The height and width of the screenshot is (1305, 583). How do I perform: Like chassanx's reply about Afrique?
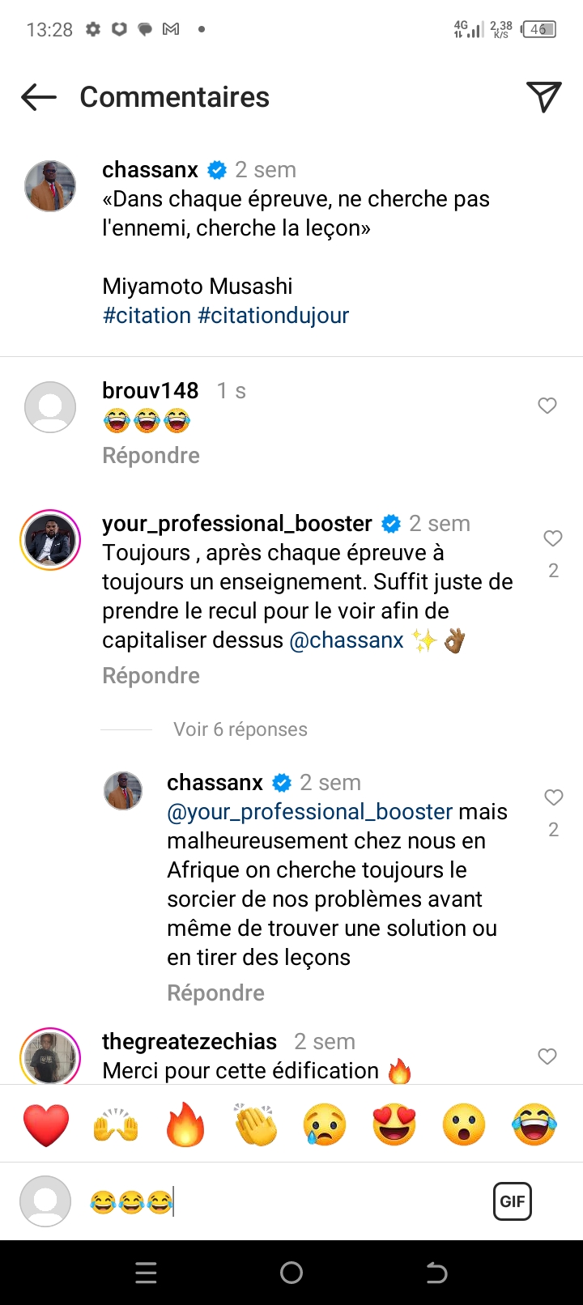[554, 797]
